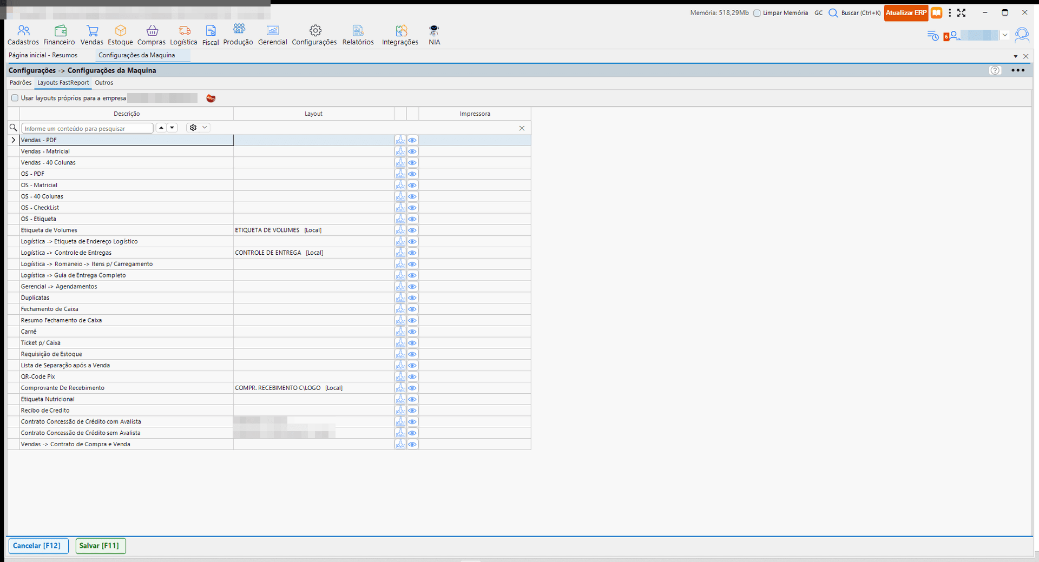This screenshot has width=1039, height=562.
Task: Click the red icon beside empresa layouts option
Action: 211,98
